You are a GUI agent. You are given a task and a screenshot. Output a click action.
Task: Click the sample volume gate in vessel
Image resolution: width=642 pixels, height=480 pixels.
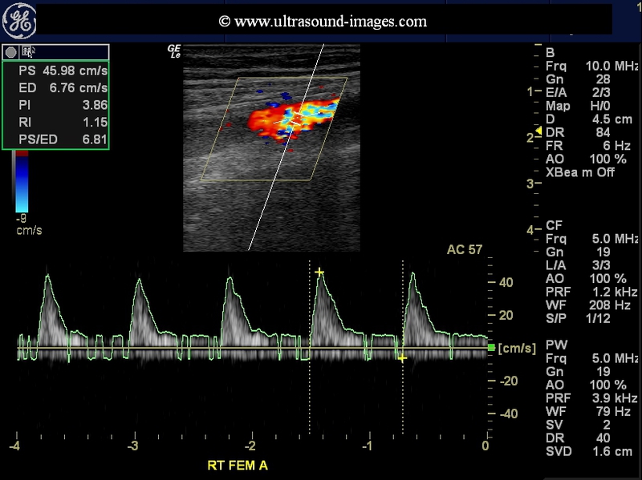295,121
